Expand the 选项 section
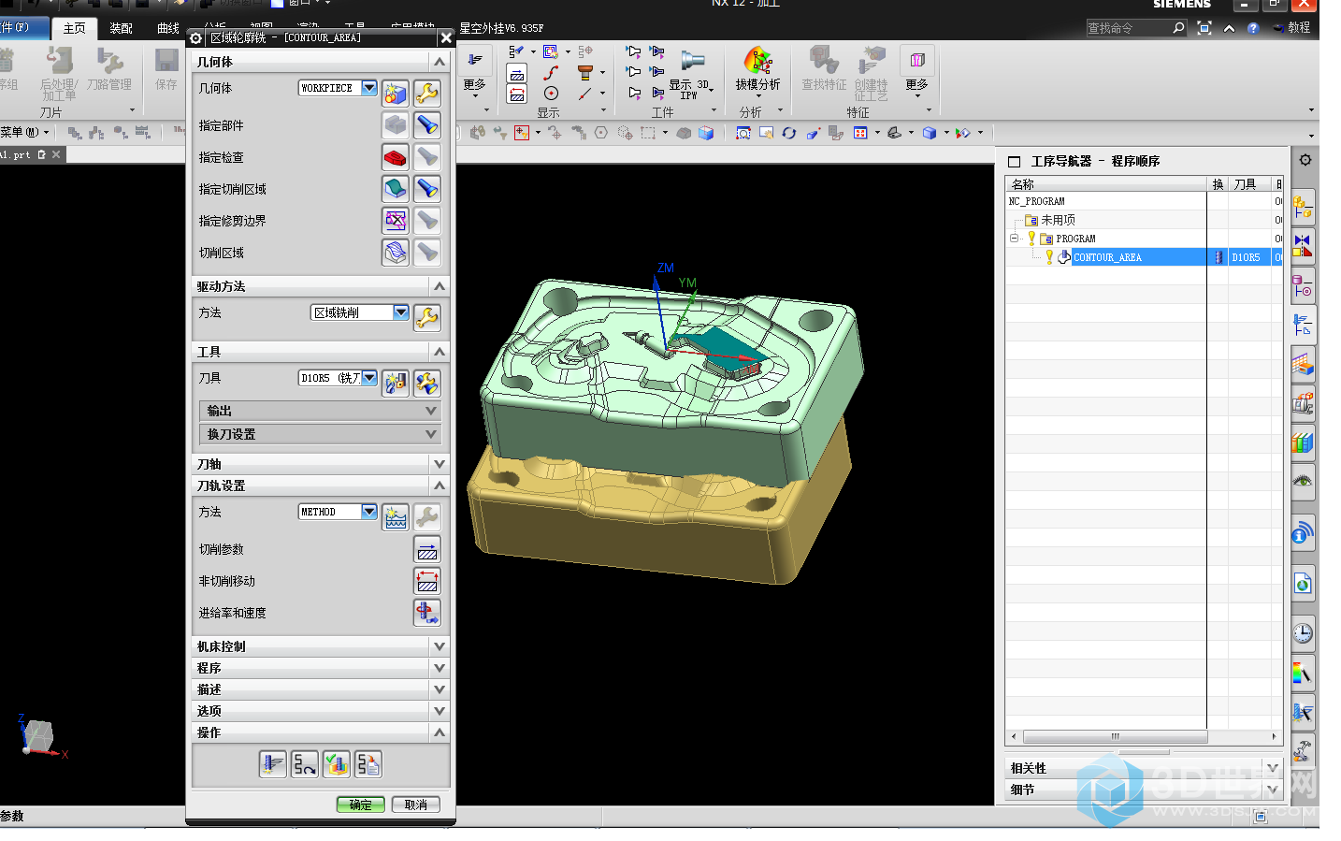The image size is (1341, 841). point(321,711)
